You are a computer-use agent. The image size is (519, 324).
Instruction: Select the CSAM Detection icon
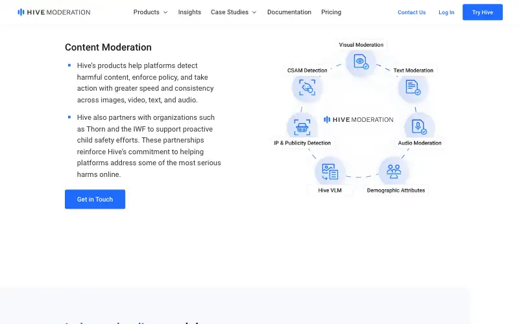click(307, 87)
